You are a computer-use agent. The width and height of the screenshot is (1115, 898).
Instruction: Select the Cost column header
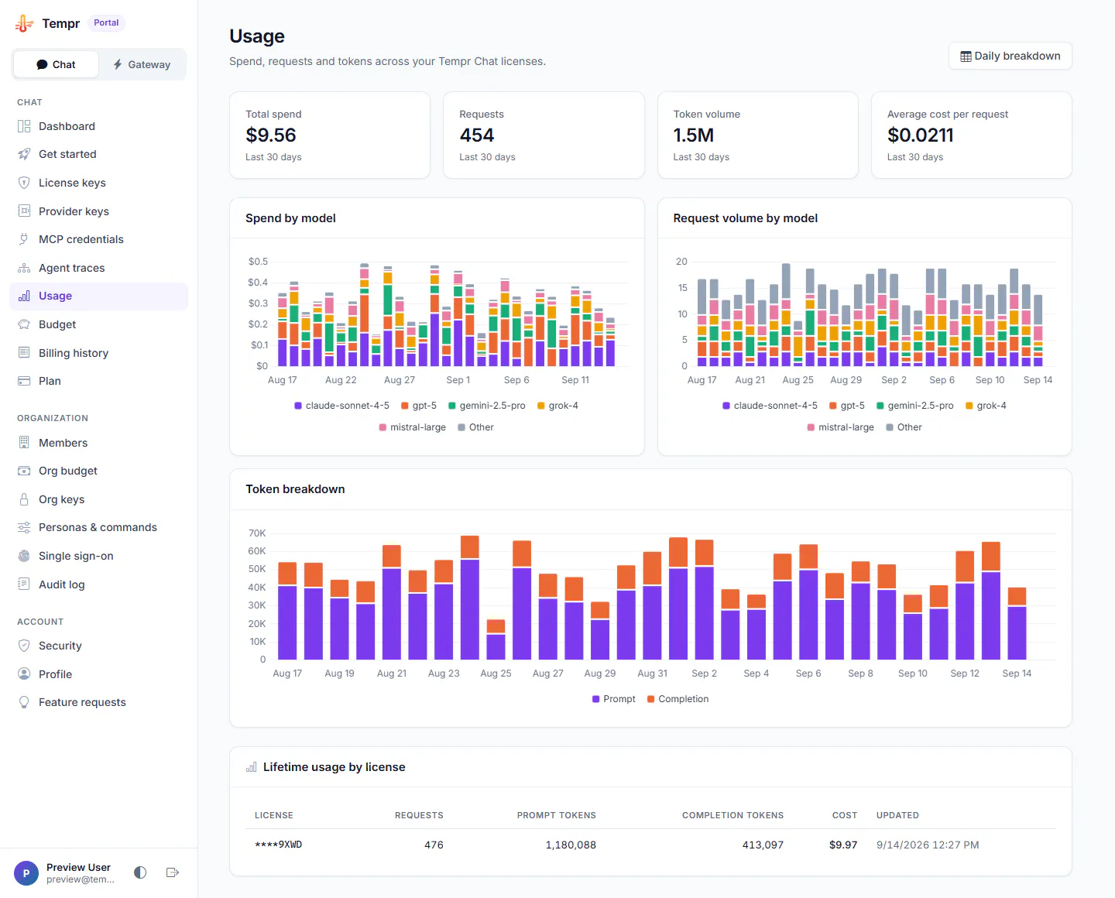[x=845, y=815]
